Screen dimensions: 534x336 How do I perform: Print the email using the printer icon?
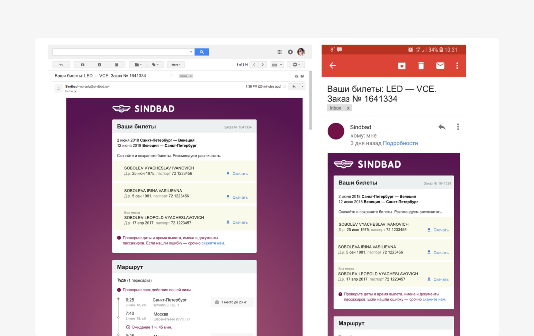[296, 76]
